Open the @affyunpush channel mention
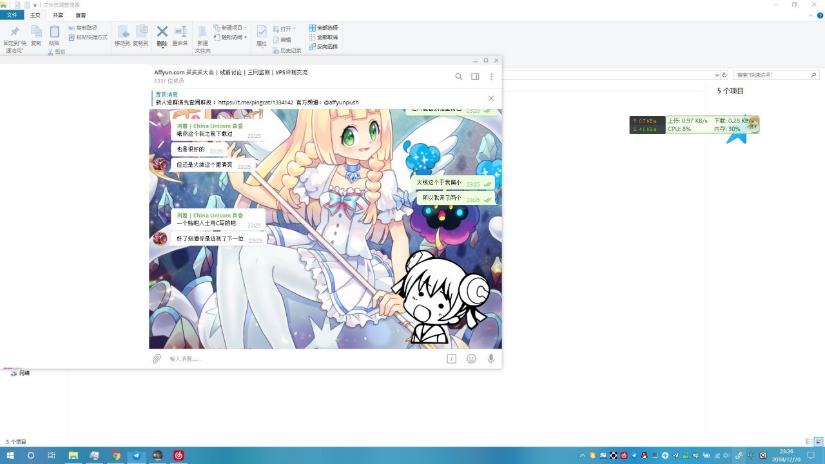This screenshot has height=464, width=825. (341, 102)
